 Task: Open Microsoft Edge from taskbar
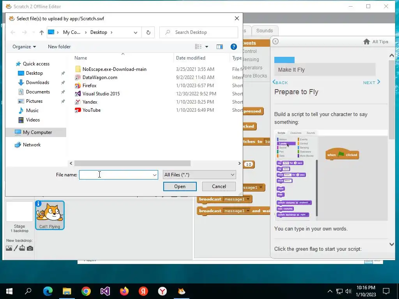point(48,291)
